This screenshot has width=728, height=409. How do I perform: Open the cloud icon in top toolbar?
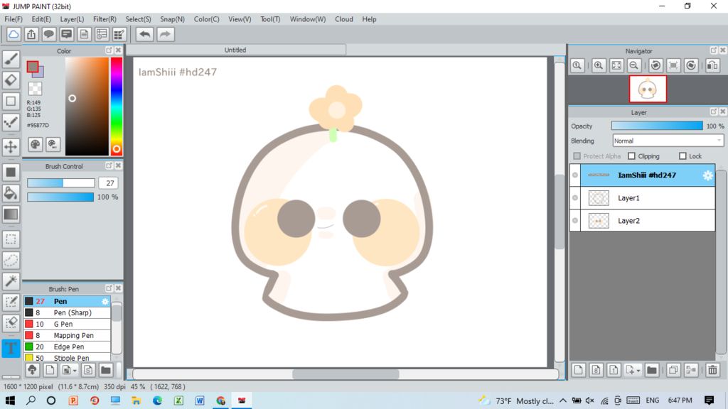click(x=14, y=34)
